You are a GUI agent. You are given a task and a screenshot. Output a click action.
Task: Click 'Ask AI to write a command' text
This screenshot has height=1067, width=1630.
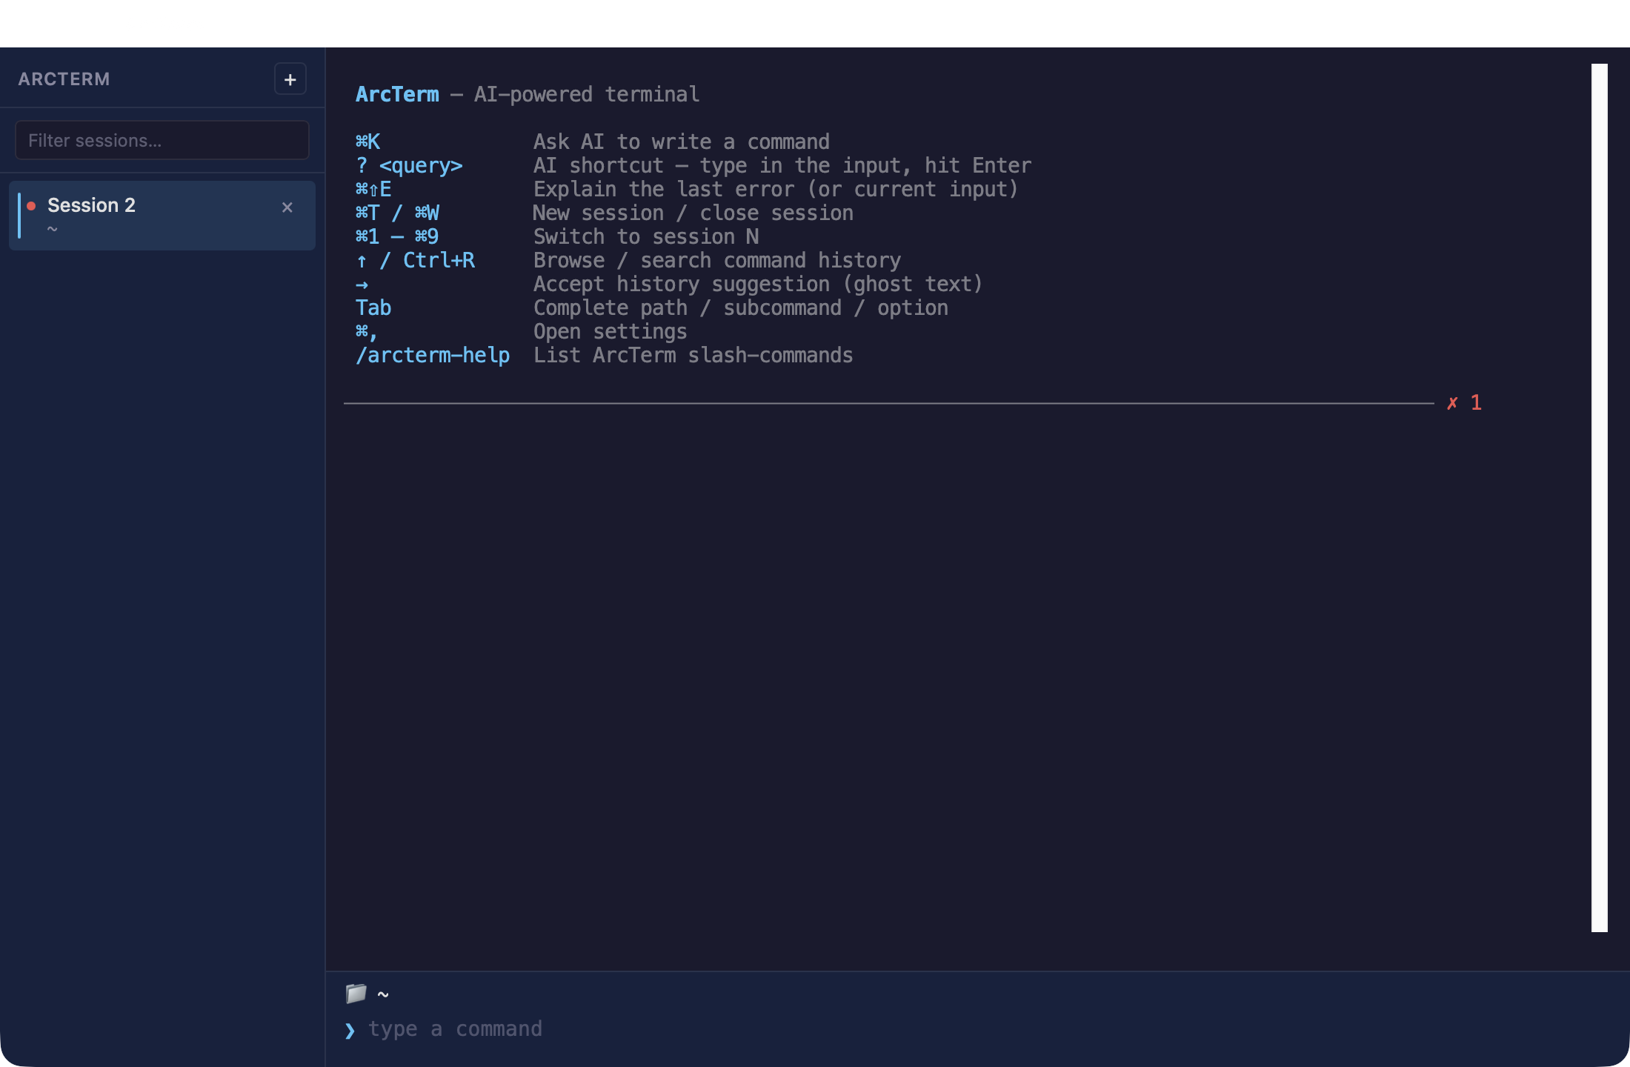(x=682, y=142)
